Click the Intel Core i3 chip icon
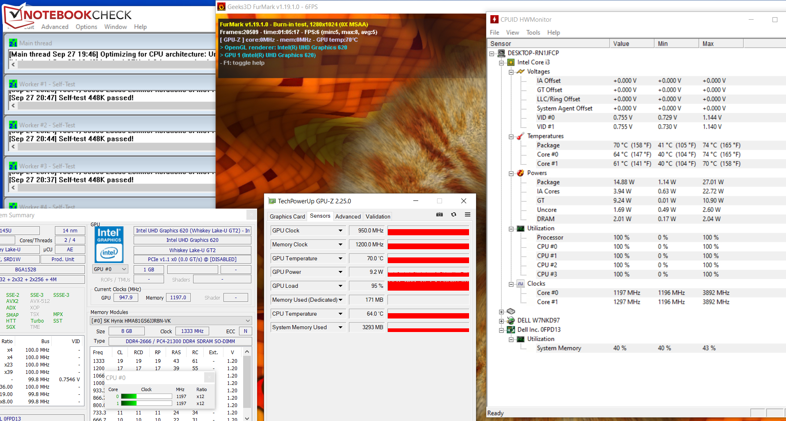The image size is (786, 421). click(x=511, y=62)
